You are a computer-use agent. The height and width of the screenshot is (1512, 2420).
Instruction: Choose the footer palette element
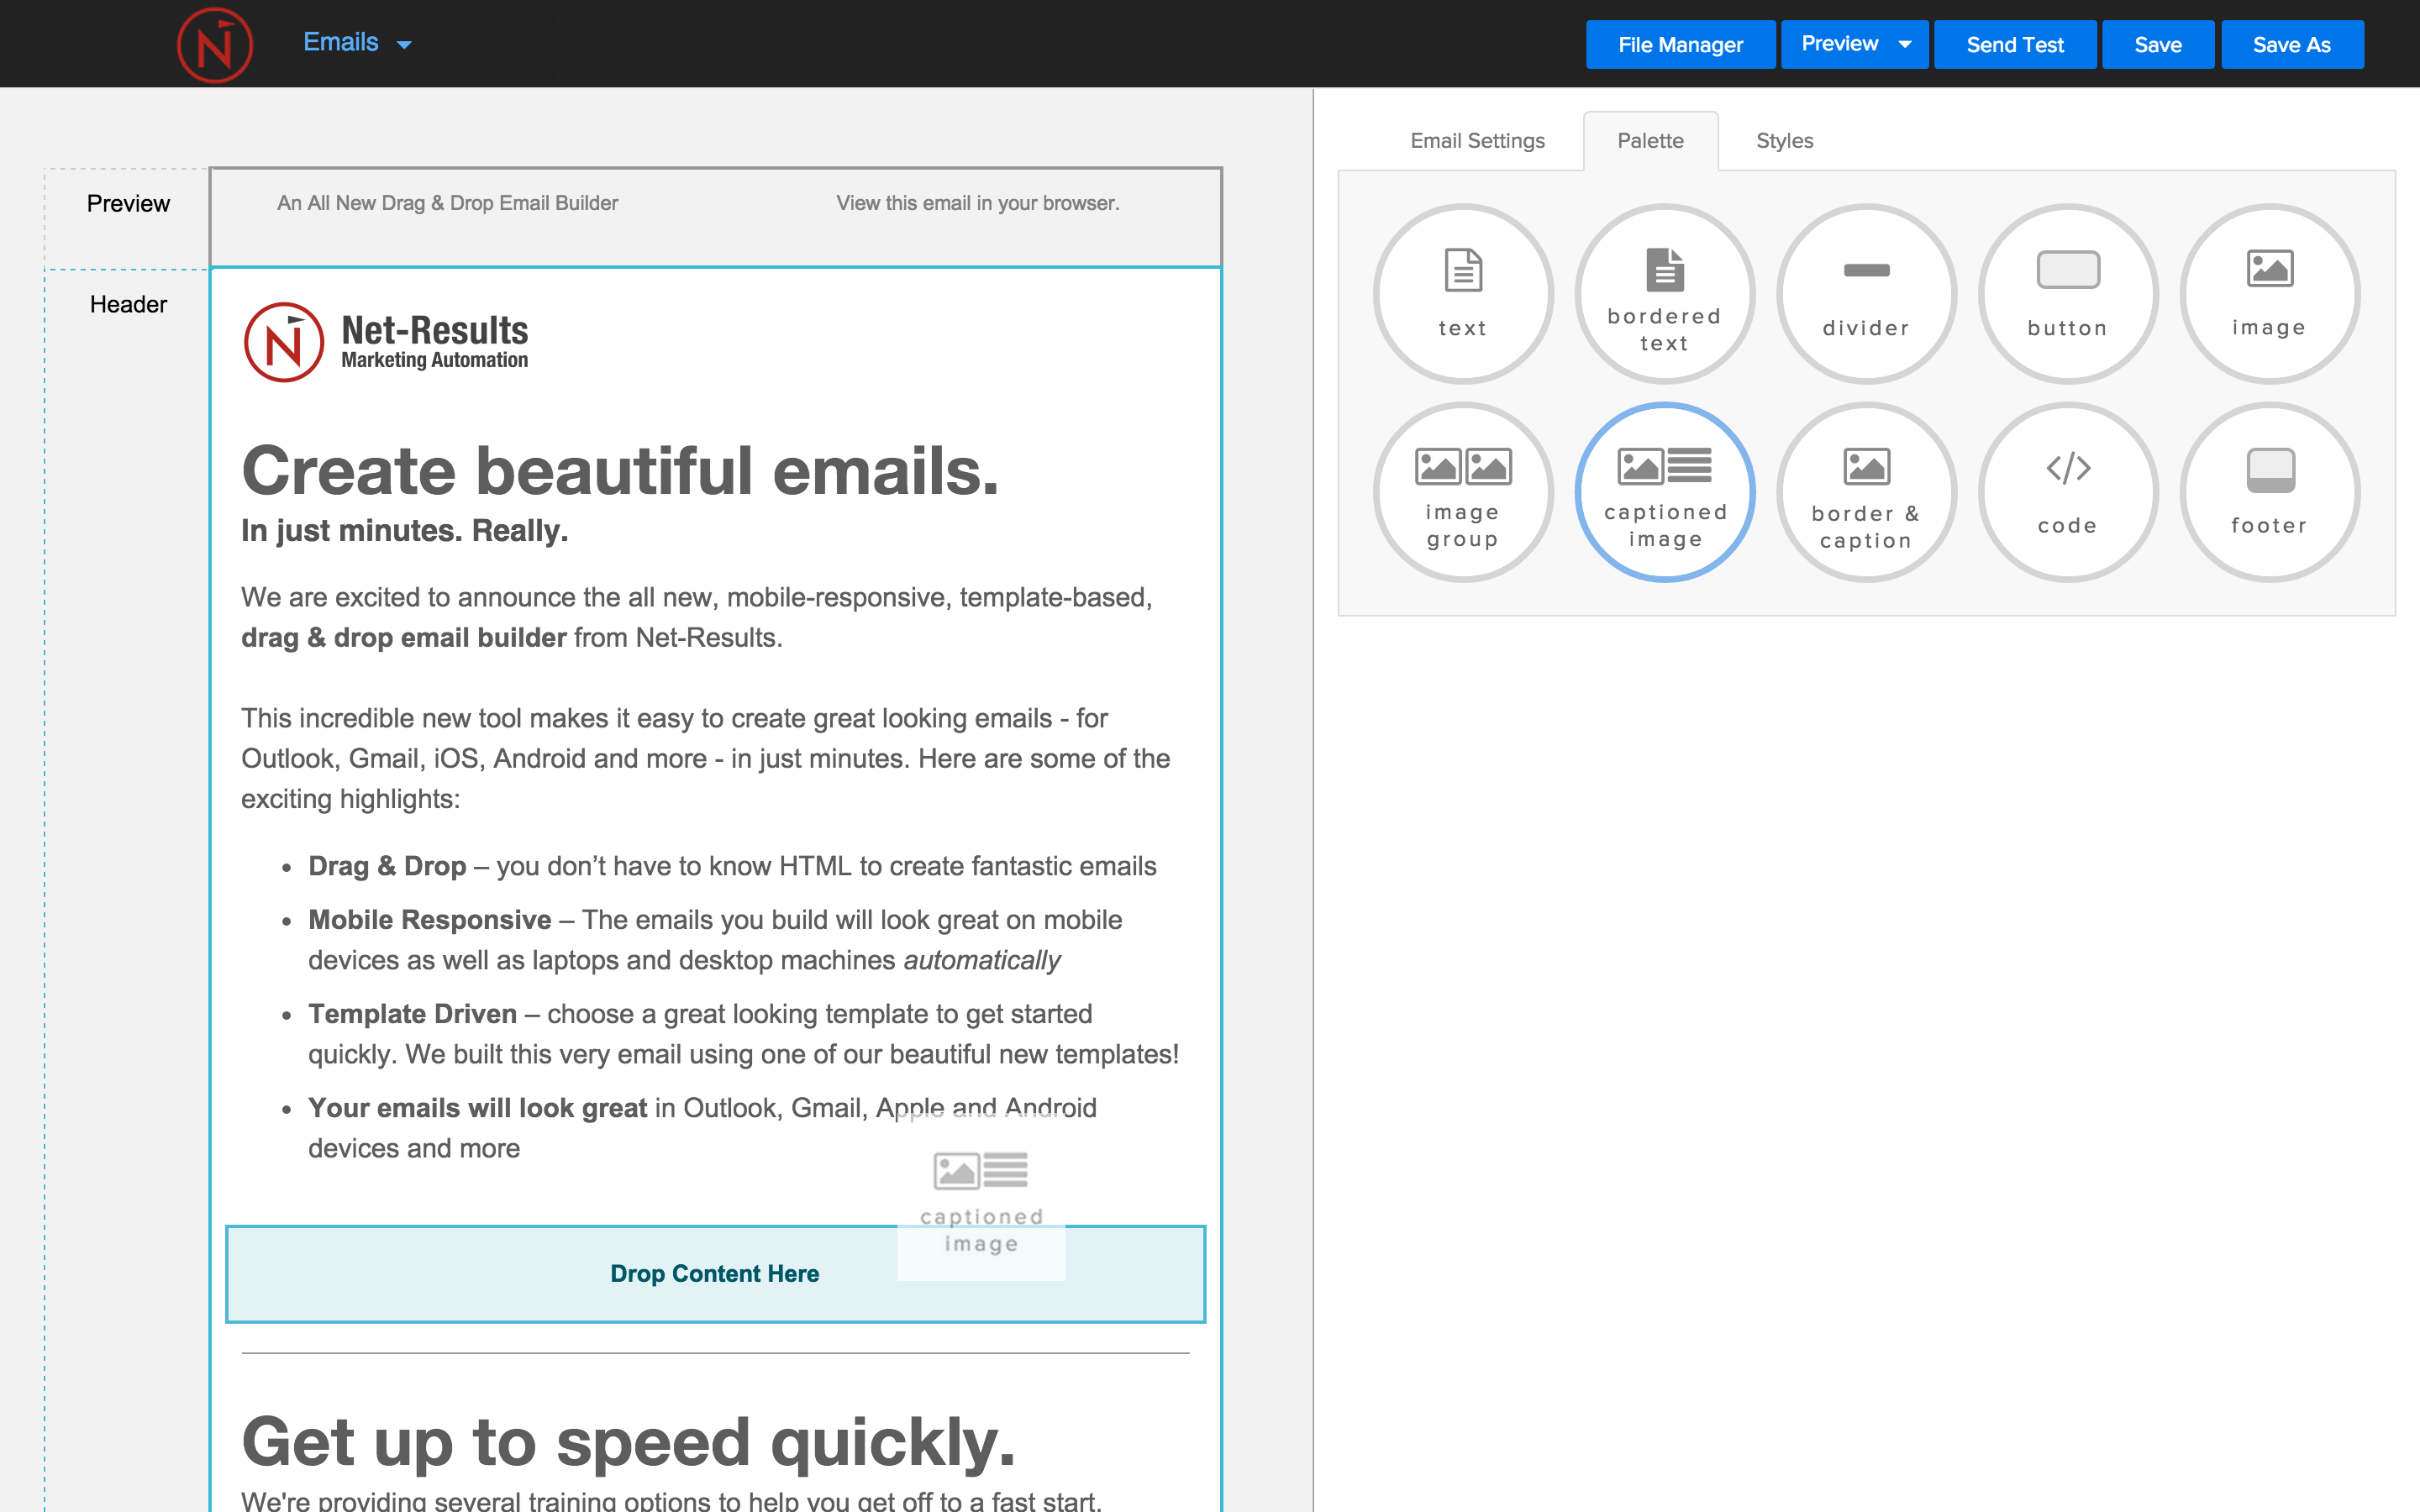[x=2269, y=492]
